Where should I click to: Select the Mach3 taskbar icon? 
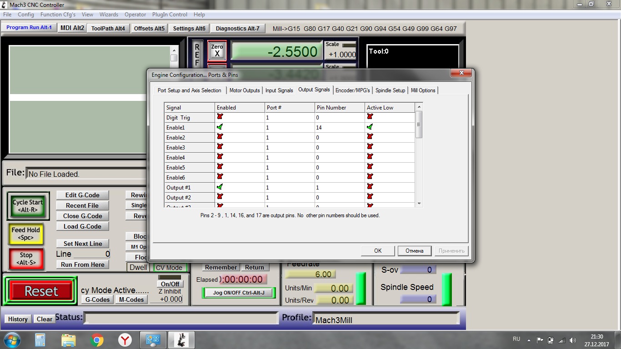[181, 340]
